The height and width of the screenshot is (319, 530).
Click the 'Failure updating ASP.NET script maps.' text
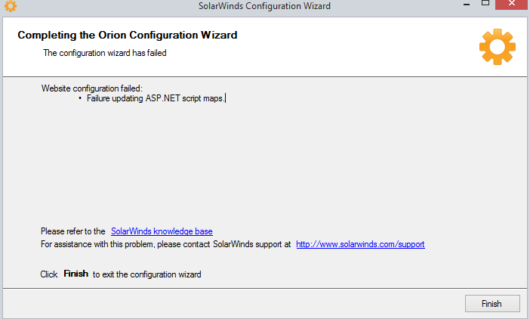coord(155,98)
